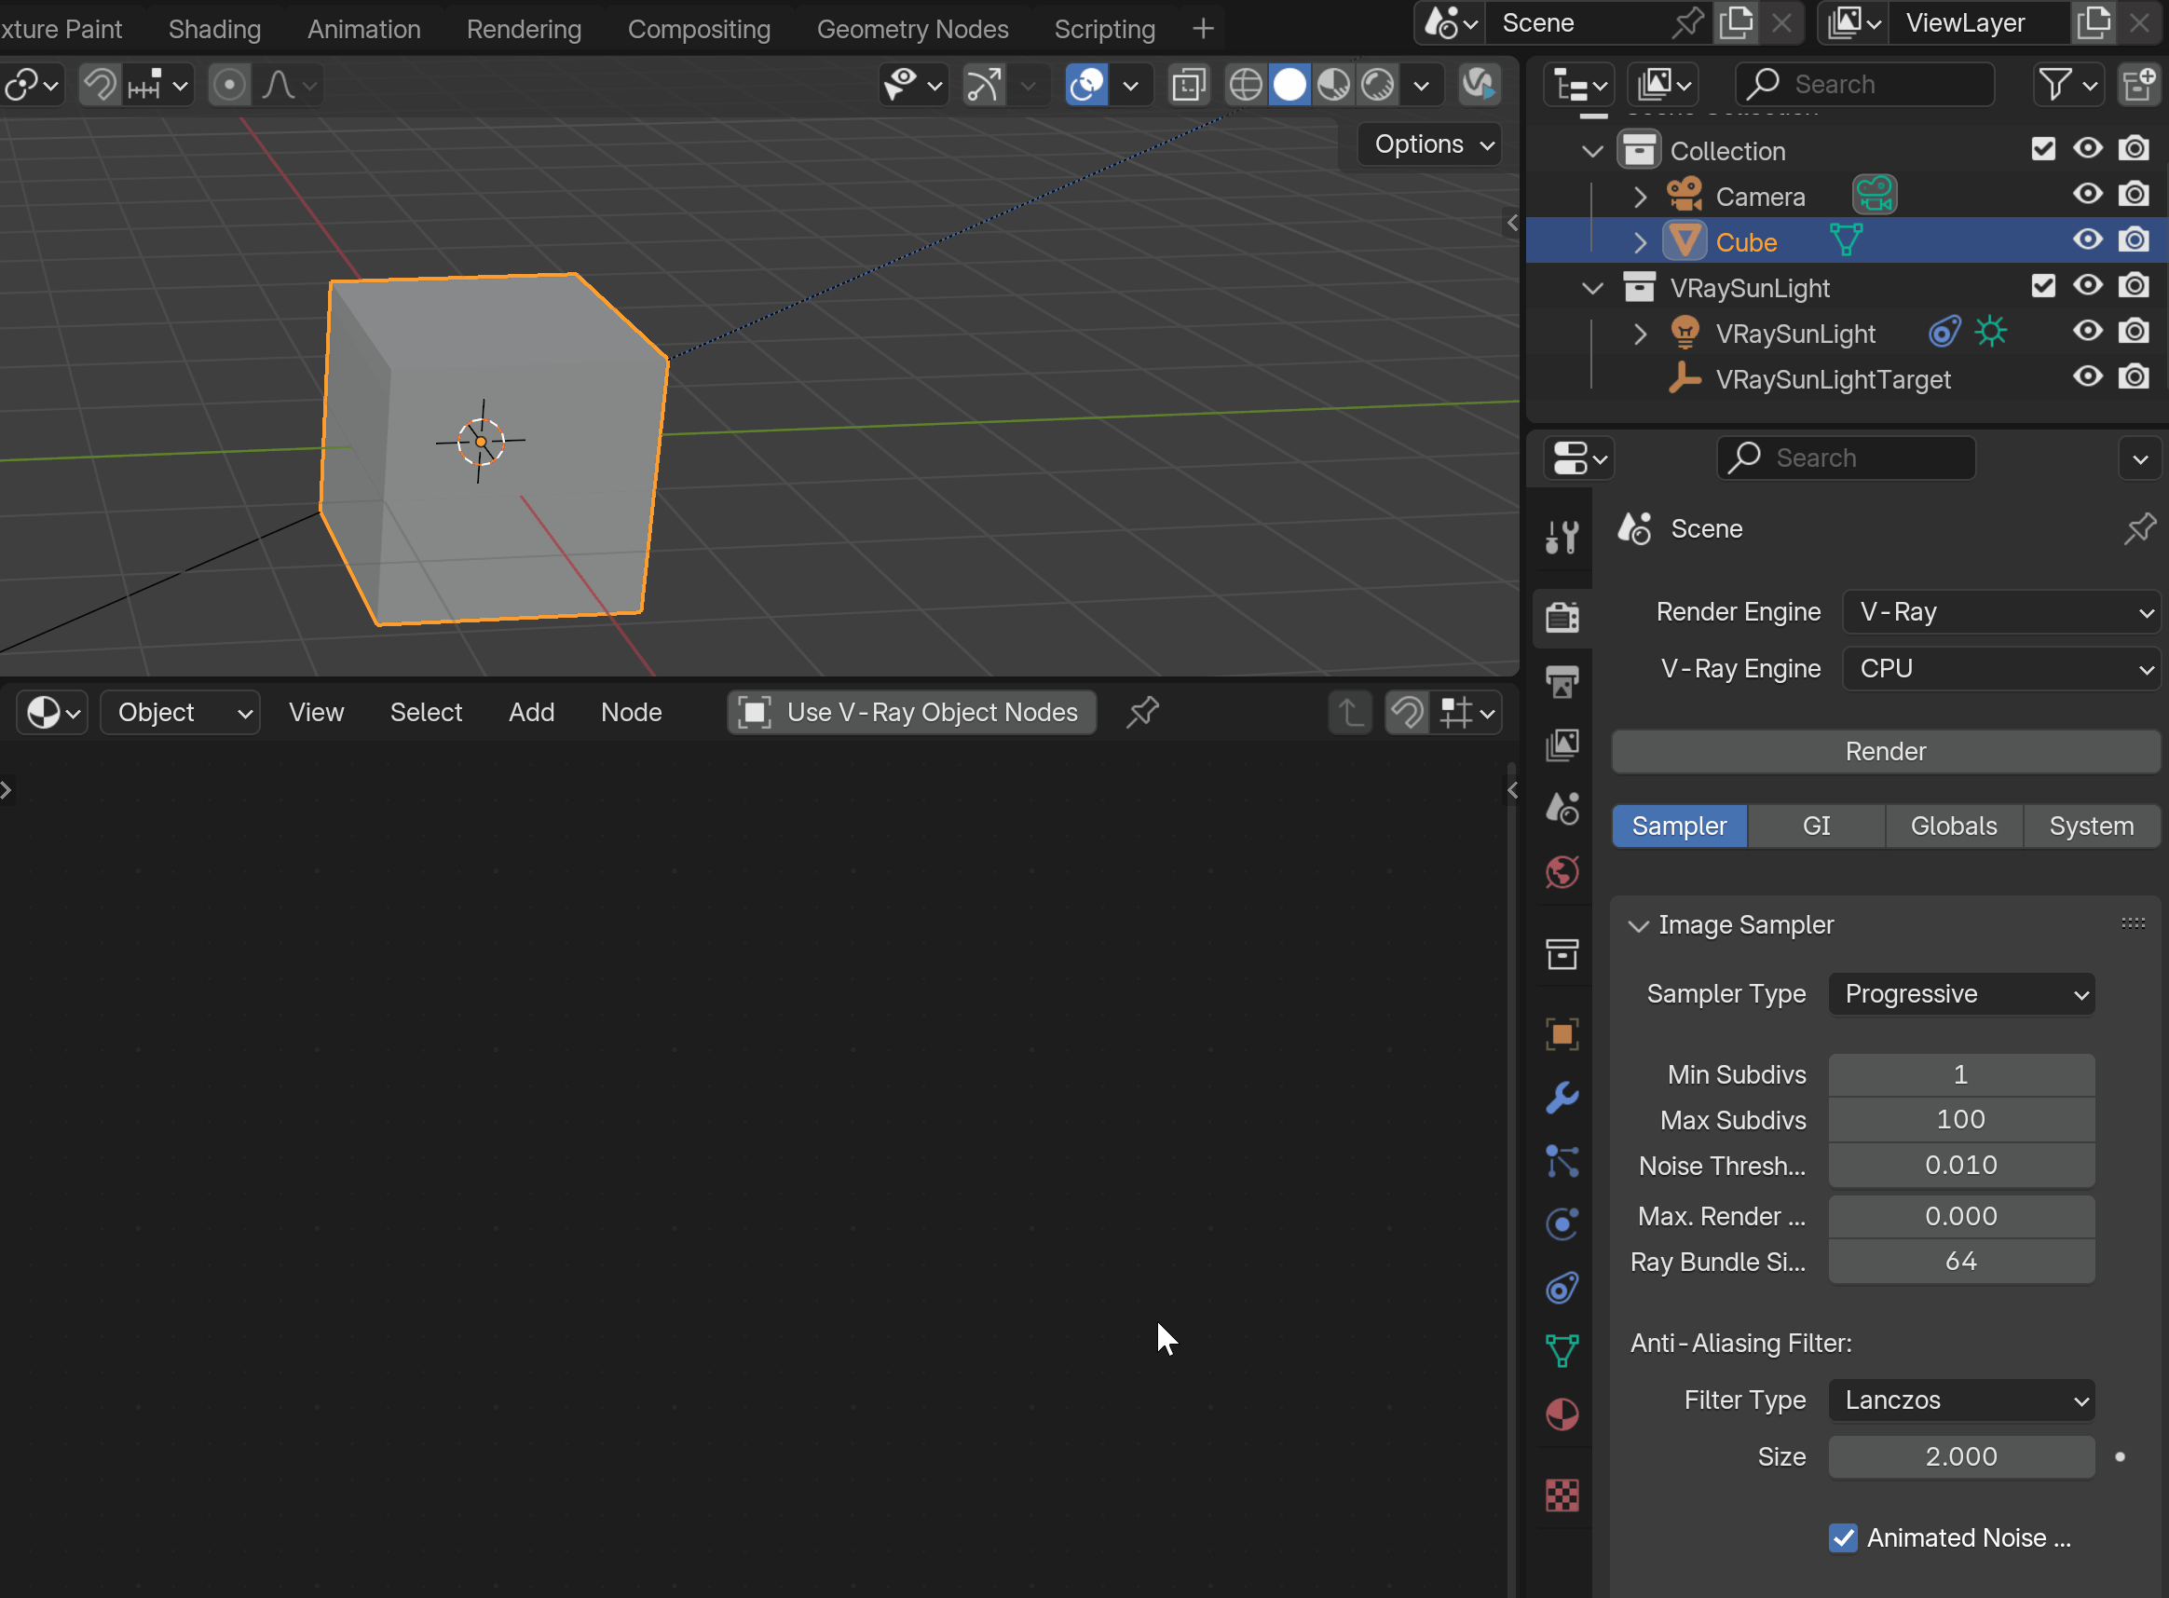Open Render Engine dropdown

2000,612
